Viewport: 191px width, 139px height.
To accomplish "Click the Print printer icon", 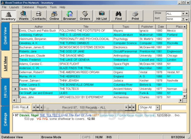I will point(135,16).
